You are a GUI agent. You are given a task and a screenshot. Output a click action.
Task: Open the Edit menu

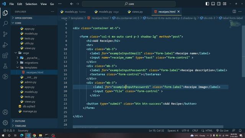coord(20,4)
